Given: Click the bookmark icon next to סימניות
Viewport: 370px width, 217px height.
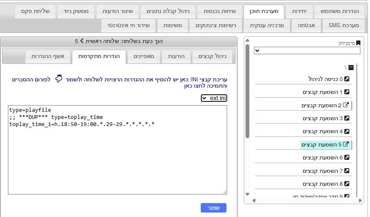Looking at the screenshot, I should pyautogui.click(x=358, y=43).
